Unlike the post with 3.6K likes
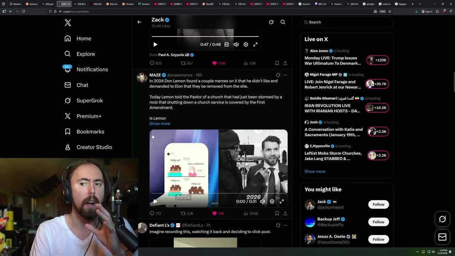The height and width of the screenshot is (256, 455). [x=219, y=63]
